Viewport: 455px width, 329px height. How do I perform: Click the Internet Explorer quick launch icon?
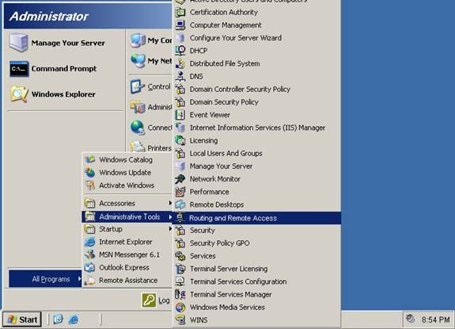74,319
